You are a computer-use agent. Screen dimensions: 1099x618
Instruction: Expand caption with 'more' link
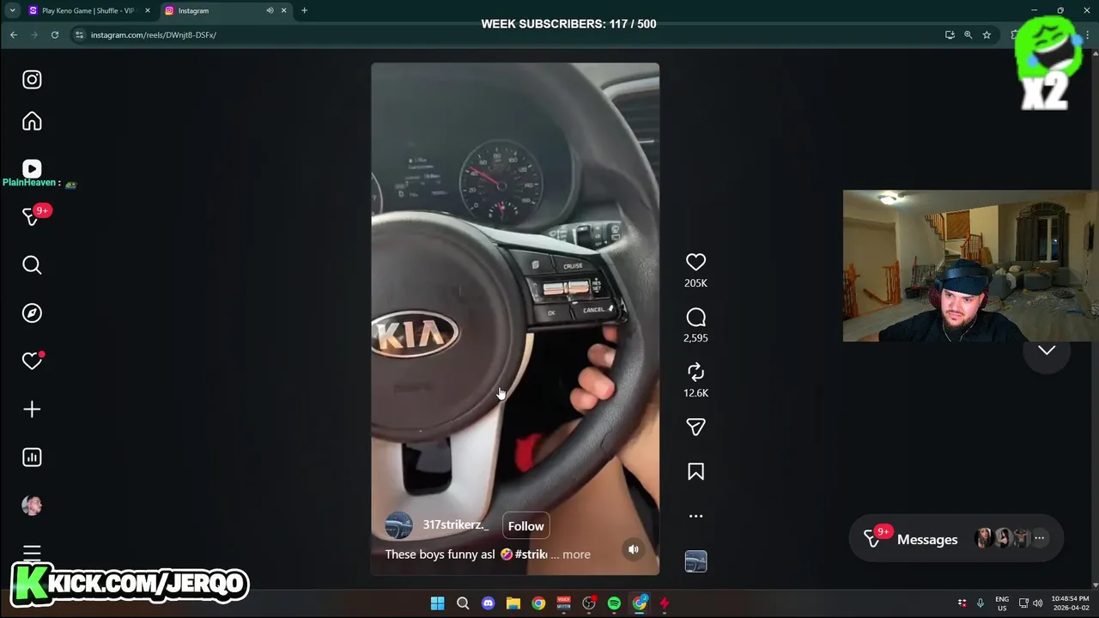[576, 554]
